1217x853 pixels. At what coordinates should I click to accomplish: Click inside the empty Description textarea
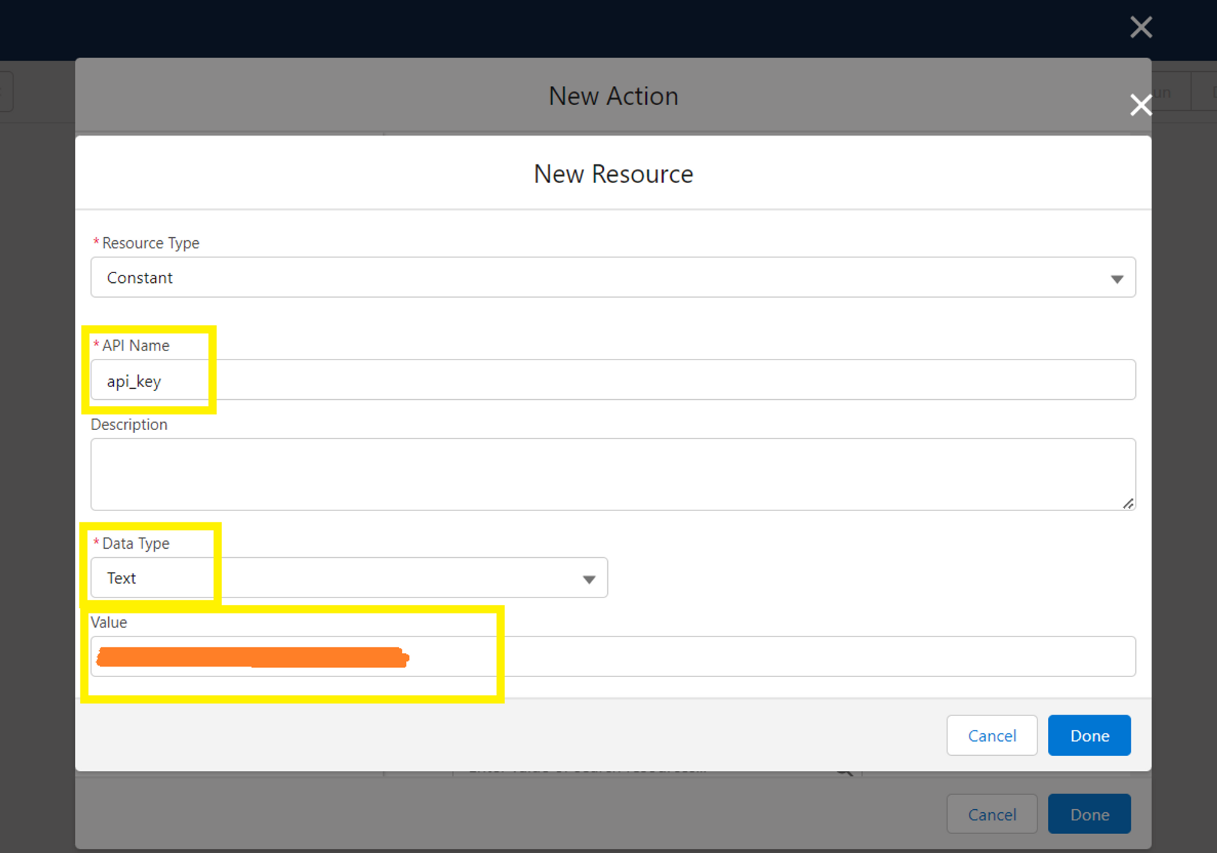pyautogui.click(x=608, y=475)
